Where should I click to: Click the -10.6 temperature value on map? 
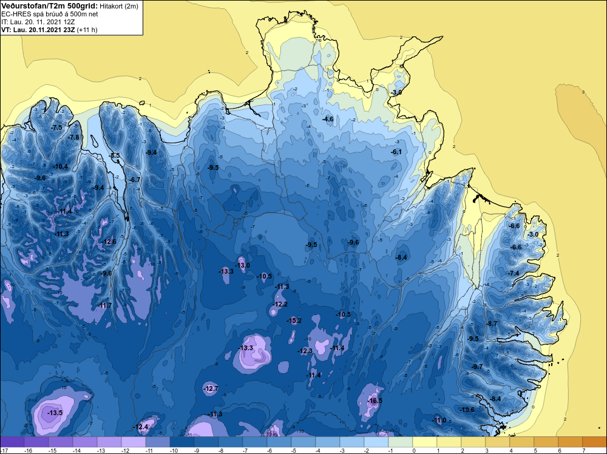(467, 410)
